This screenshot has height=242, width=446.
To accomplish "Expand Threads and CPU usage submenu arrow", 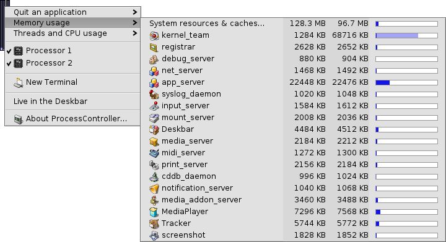I will click(135, 33).
